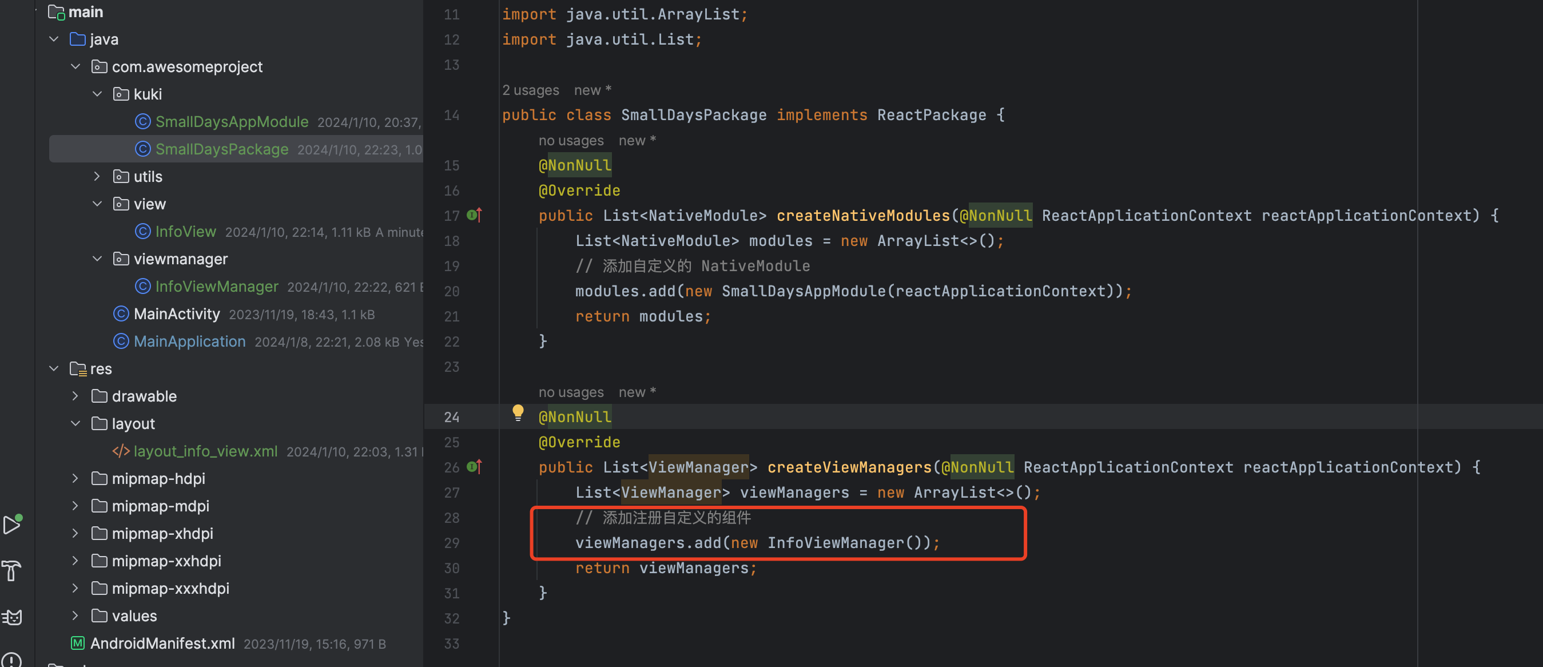Click the InfoViewManager class icon
The height and width of the screenshot is (667, 1543).
tap(142, 287)
